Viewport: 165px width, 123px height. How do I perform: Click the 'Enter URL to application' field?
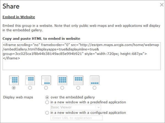coord(76,118)
